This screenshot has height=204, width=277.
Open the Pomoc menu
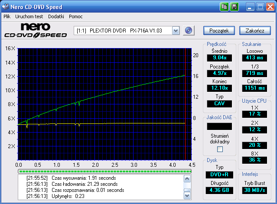coord(75,16)
